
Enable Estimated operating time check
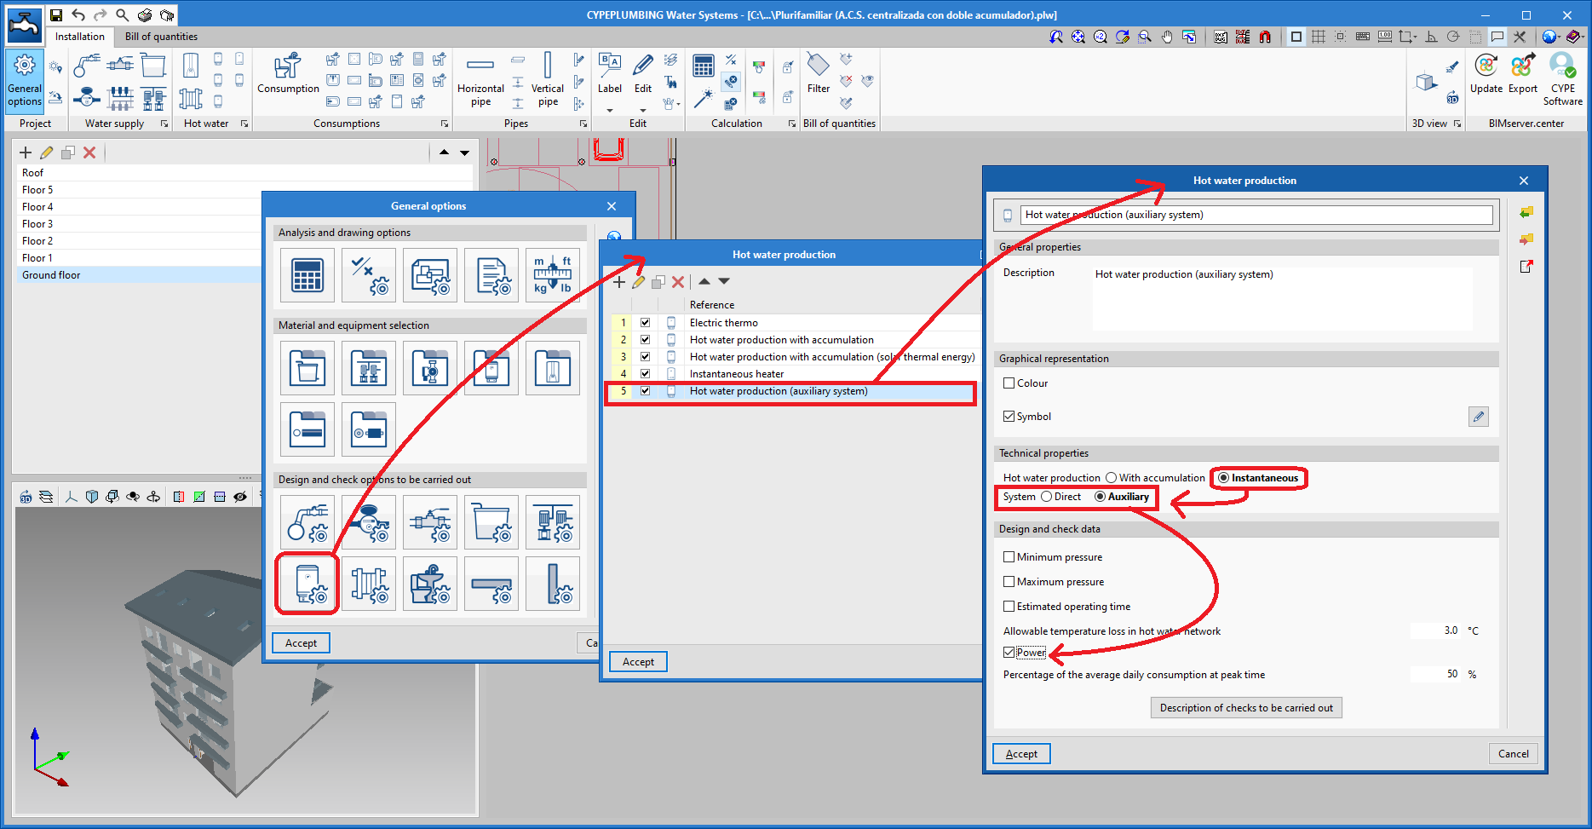(1009, 607)
